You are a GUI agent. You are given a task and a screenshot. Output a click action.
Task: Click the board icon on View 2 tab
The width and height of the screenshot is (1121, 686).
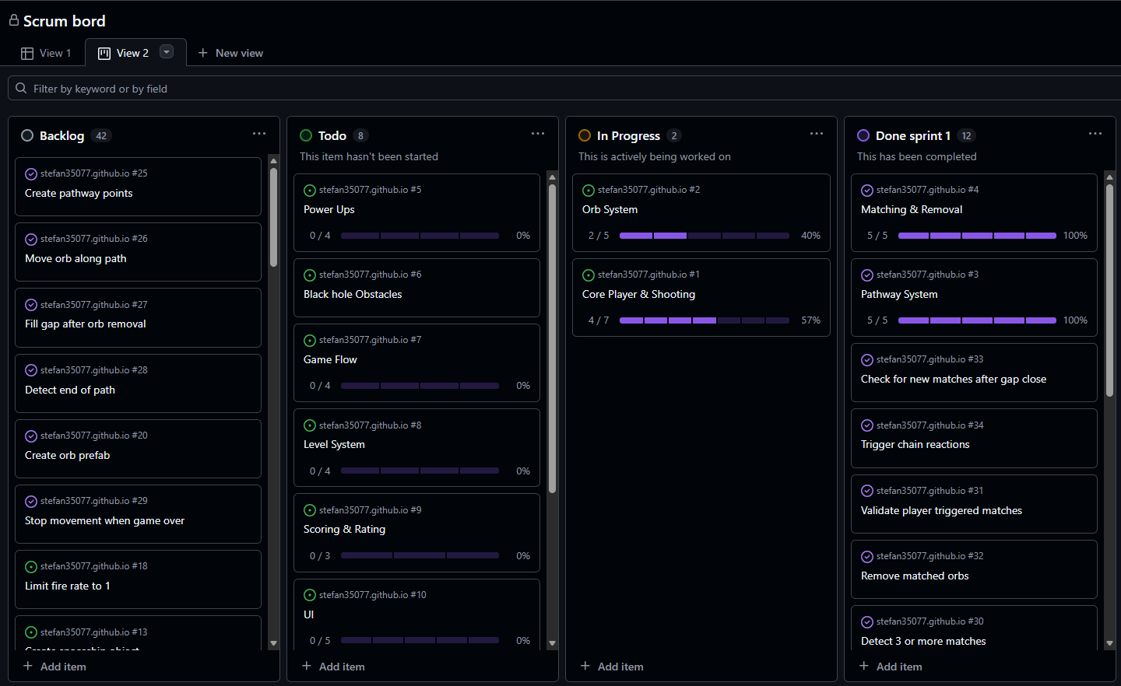[104, 54]
